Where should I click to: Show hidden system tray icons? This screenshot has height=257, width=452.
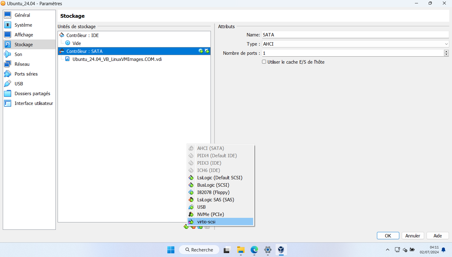tap(388, 250)
